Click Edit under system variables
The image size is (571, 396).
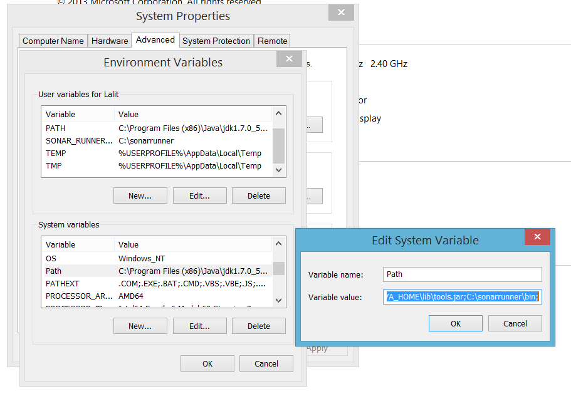coord(199,325)
